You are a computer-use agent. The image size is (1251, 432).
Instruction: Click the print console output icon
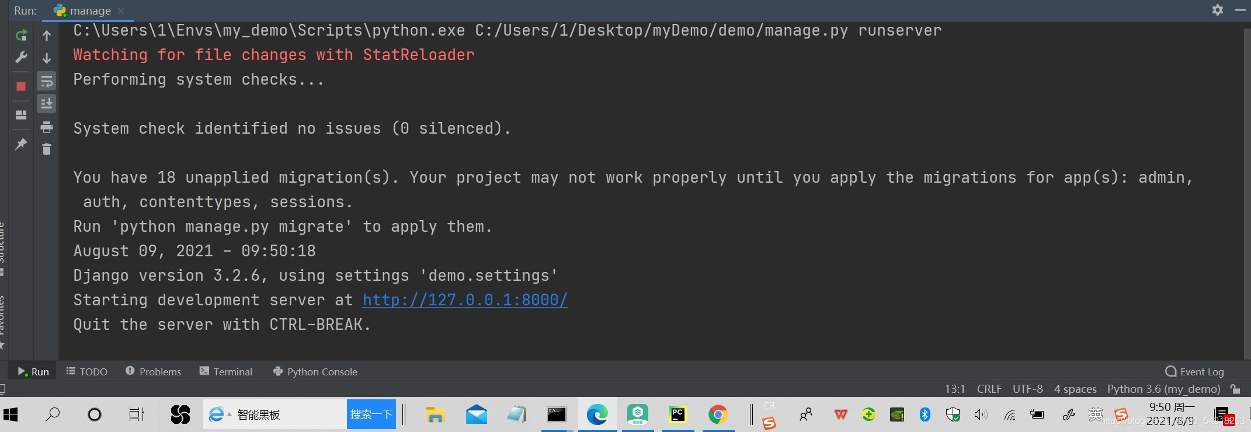pyautogui.click(x=47, y=127)
